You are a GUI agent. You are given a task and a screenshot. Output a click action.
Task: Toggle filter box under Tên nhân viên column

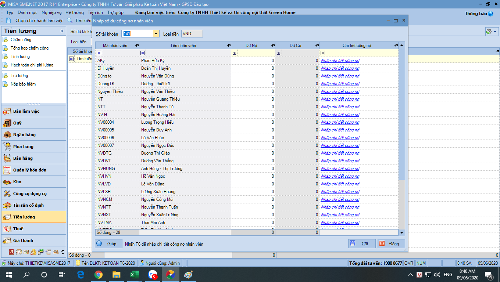point(143,53)
